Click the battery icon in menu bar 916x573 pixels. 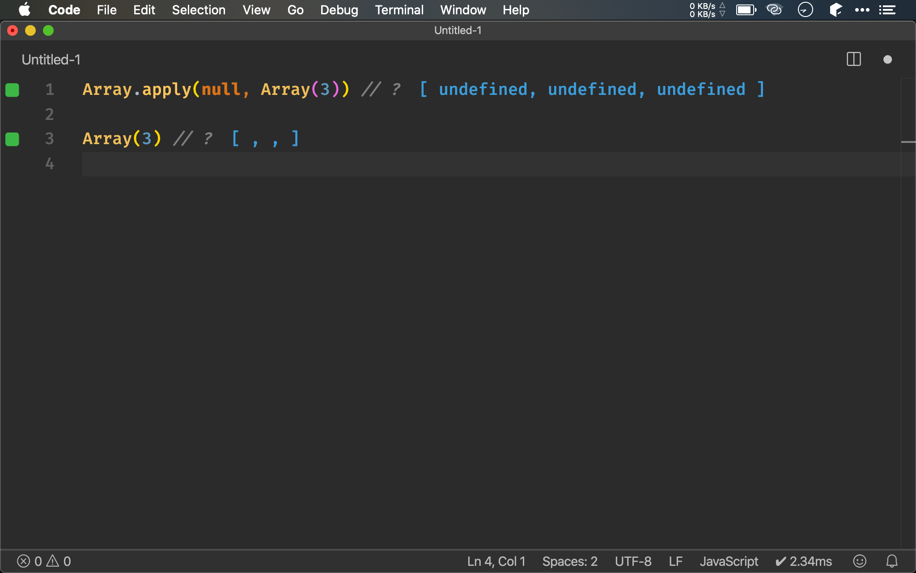click(x=746, y=10)
